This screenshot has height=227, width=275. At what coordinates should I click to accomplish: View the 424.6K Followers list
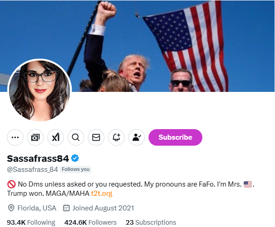point(90,222)
